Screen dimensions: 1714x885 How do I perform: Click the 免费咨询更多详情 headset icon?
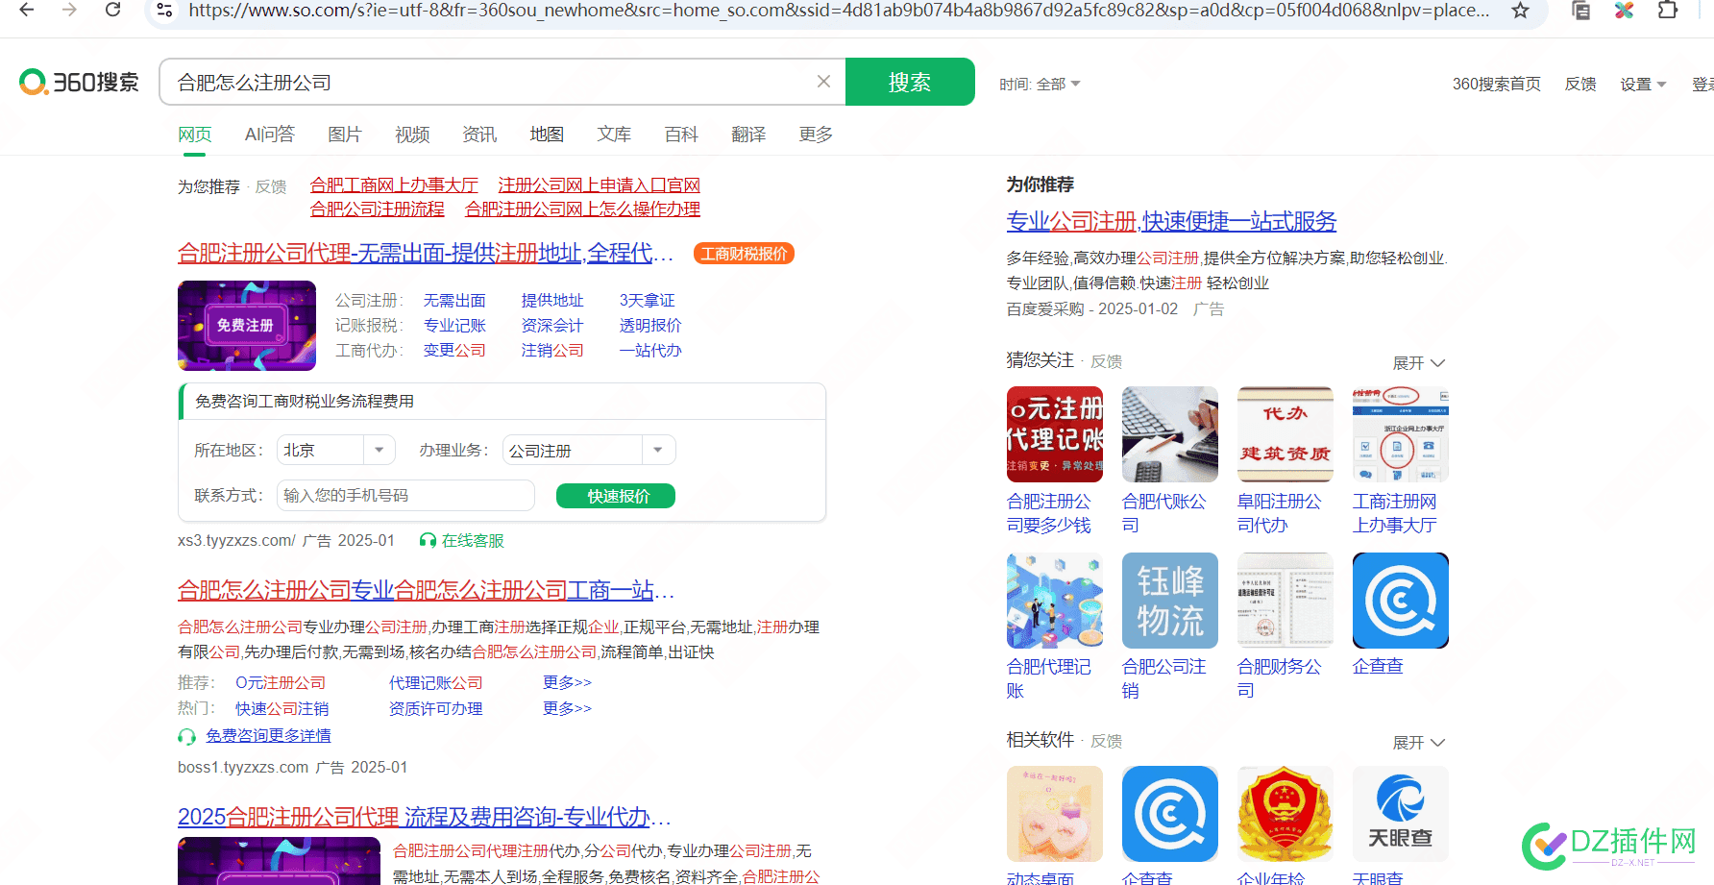point(187,737)
